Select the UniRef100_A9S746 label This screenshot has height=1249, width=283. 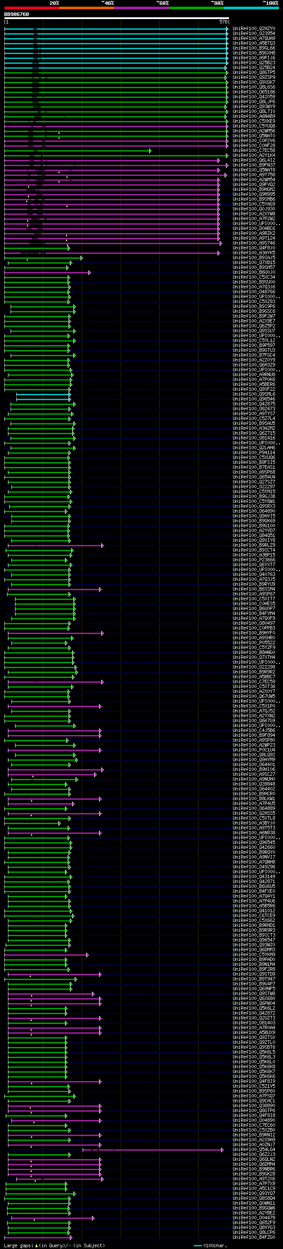coord(254,243)
